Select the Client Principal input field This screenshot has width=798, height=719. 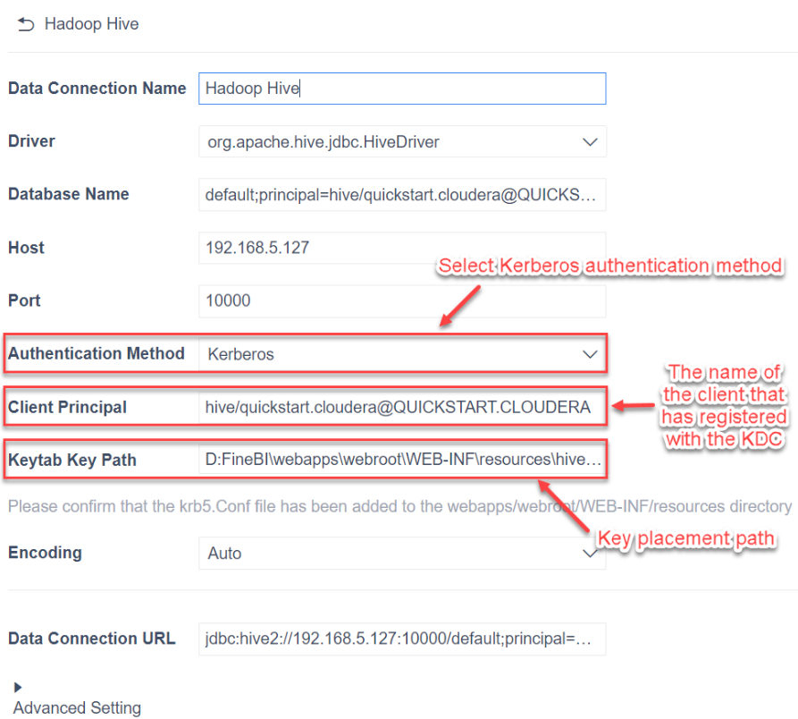(402, 407)
